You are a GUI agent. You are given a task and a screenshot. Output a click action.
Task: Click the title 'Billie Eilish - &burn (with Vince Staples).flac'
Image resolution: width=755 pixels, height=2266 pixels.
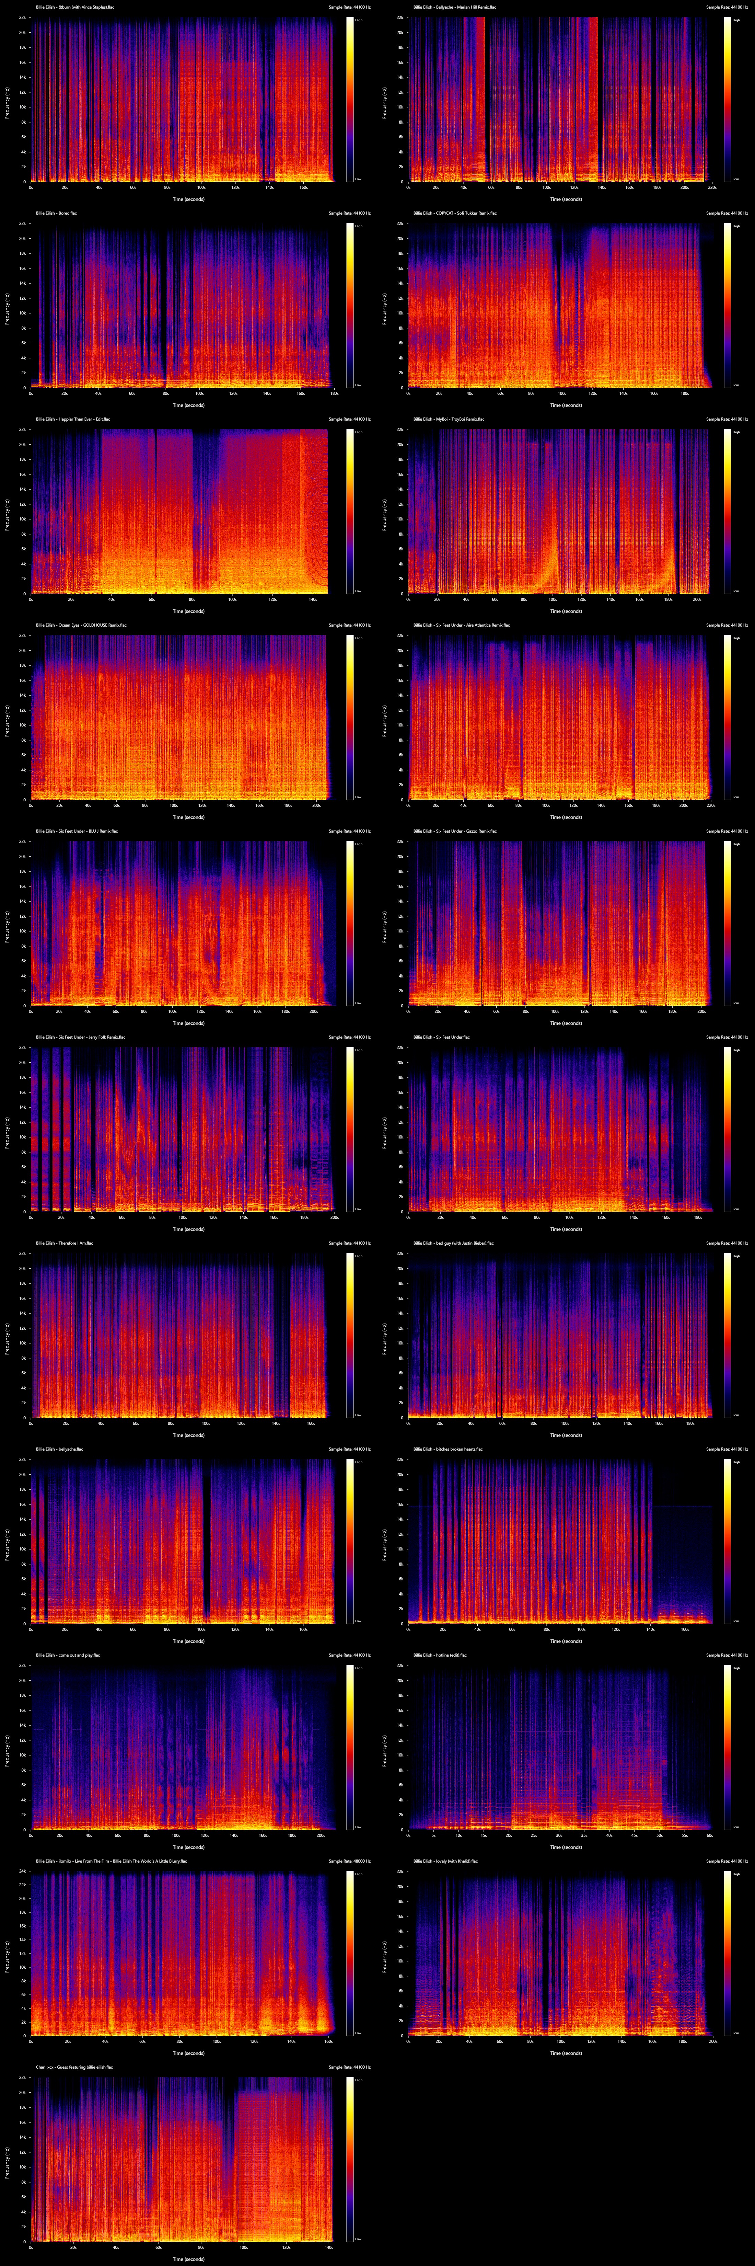[75, 7]
